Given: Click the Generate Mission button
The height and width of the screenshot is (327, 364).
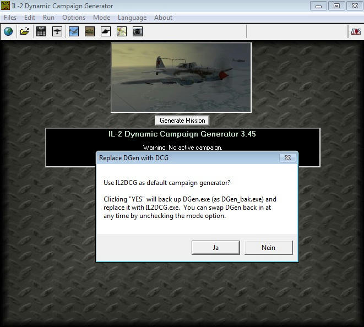Looking at the screenshot, I should pyautogui.click(x=182, y=121).
